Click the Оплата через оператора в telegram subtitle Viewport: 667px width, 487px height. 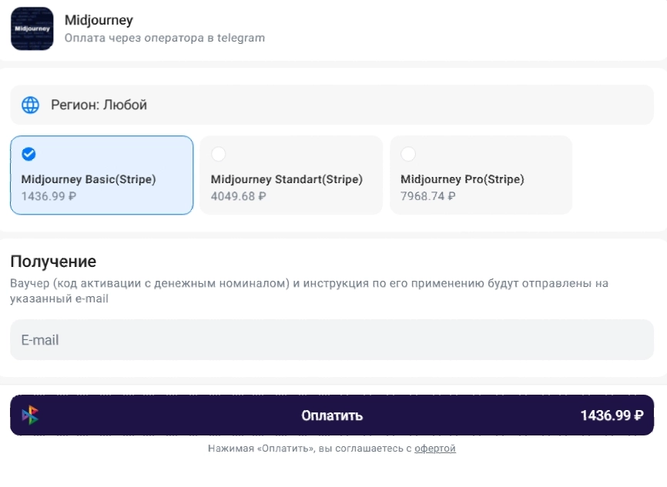click(164, 38)
